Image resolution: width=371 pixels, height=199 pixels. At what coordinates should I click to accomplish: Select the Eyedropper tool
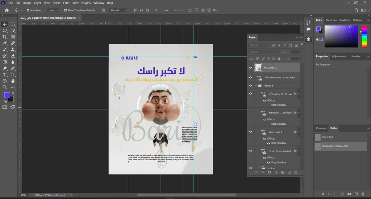tap(5, 43)
